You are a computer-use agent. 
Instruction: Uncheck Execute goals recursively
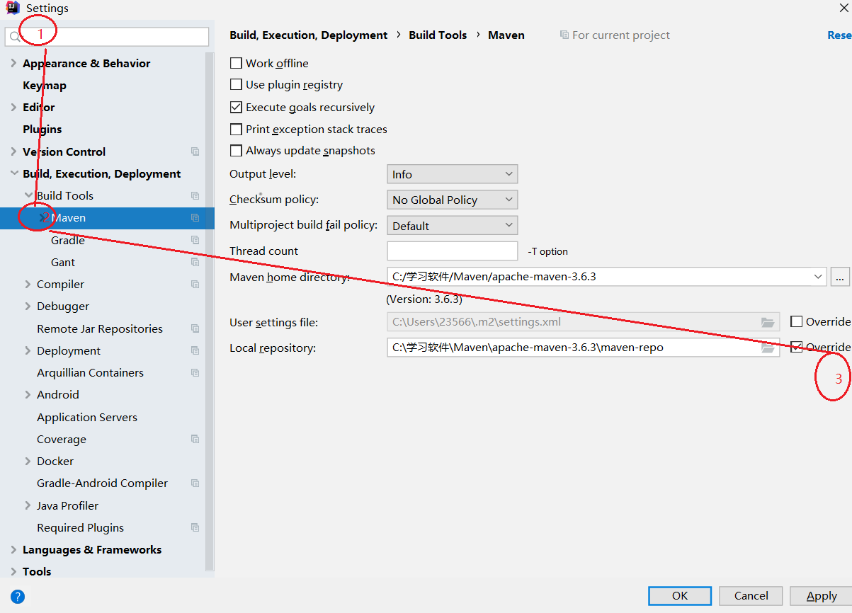coord(237,108)
